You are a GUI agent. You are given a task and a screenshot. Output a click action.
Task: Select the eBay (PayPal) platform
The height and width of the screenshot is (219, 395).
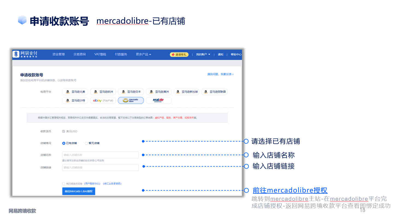click(x=103, y=101)
